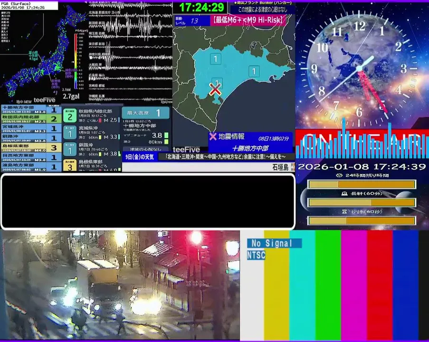Click the easternmost intensity 1 marker on map
This screenshot has width=429, height=342.
click(x=254, y=71)
